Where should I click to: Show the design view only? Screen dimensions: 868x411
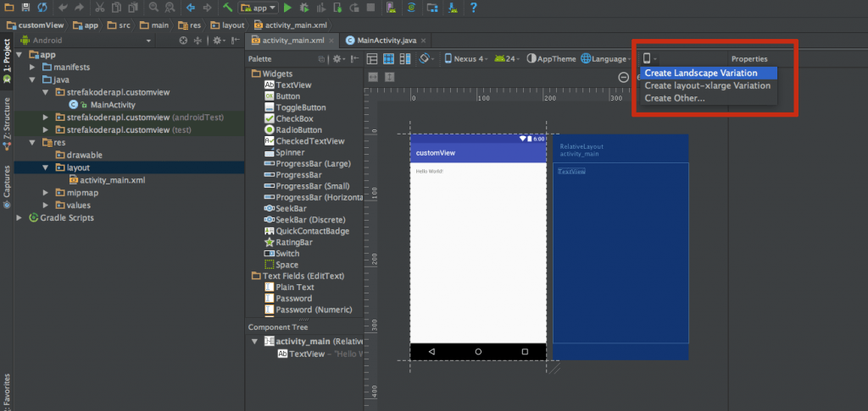[x=372, y=58]
